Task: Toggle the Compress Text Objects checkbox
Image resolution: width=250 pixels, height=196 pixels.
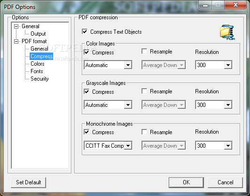Action: pos(85,31)
